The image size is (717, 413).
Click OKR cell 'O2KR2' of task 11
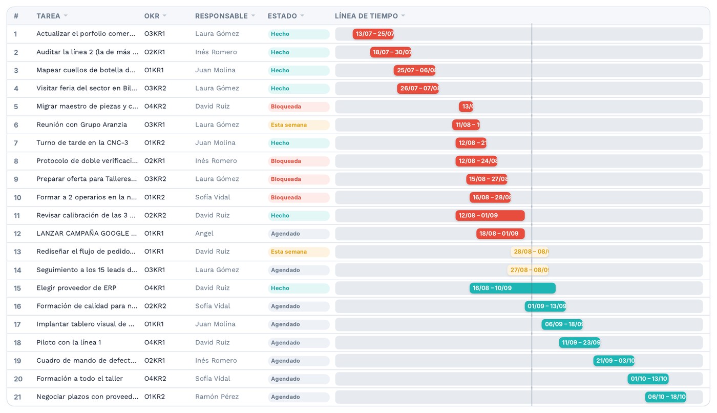tap(155, 215)
